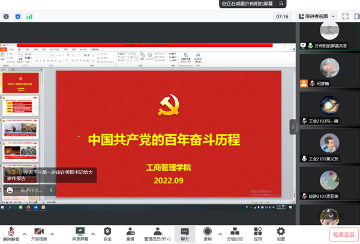Click Windows Start button in shared taskbar
Image resolution: width=360 pixels, height=244 pixels.
pos(2,207)
